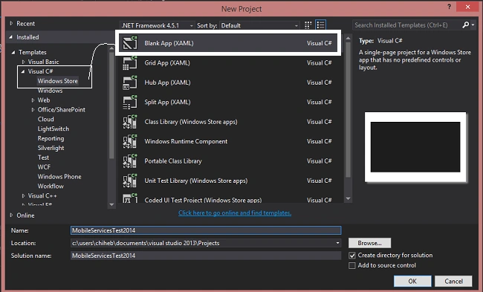Open the search options dropdown arrow
This screenshot has height=292, width=483.
473,25
